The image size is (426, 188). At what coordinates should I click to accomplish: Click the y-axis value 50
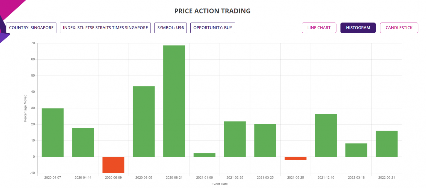pos(33,76)
